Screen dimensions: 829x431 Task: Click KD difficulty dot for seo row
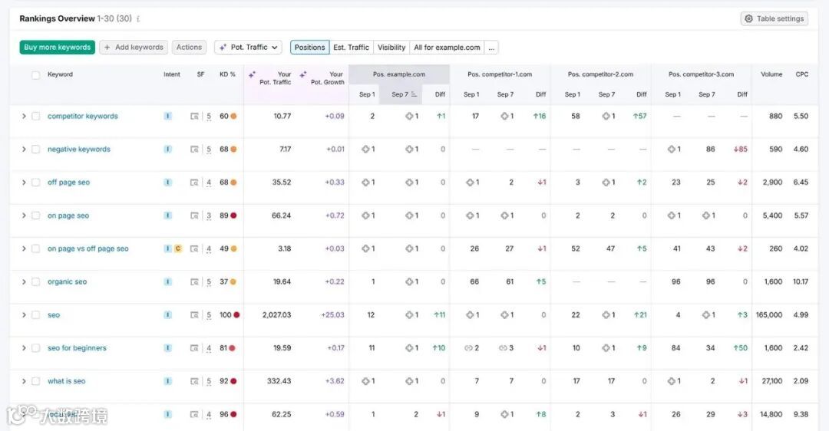point(236,314)
